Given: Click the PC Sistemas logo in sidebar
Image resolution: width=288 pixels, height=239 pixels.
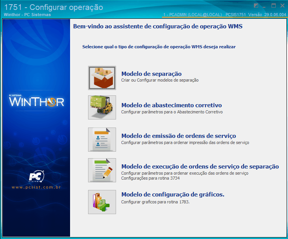Looking at the screenshot, I should pos(36,176).
